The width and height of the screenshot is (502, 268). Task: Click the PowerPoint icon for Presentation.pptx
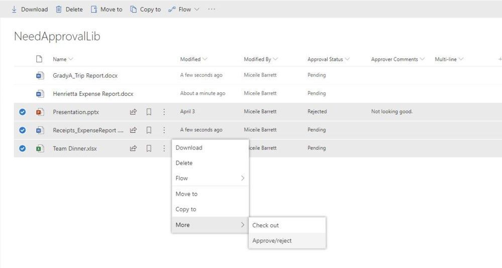click(40, 112)
